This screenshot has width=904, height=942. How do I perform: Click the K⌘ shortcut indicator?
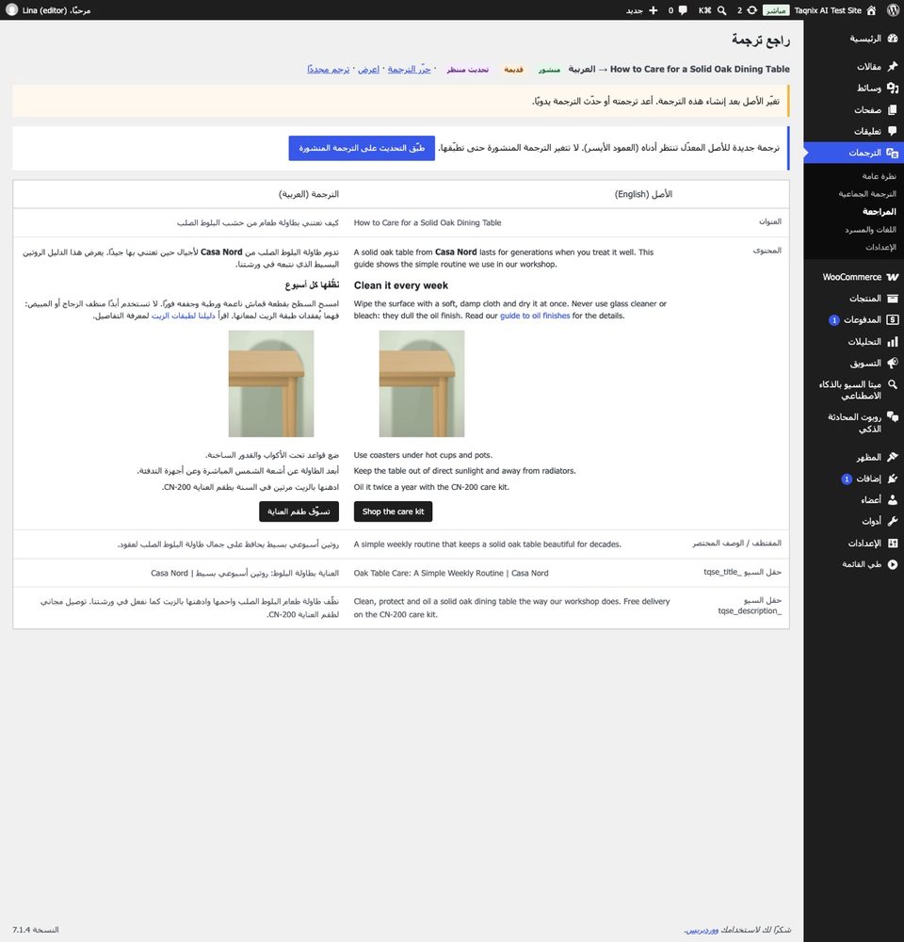[x=704, y=10]
